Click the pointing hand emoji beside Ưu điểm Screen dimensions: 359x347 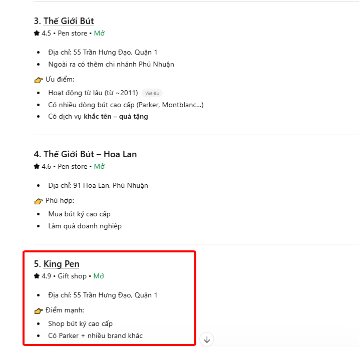39,80
